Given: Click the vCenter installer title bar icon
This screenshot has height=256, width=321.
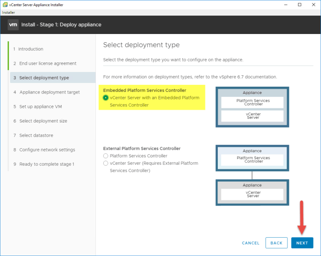Looking at the screenshot, I should point(5,5).
